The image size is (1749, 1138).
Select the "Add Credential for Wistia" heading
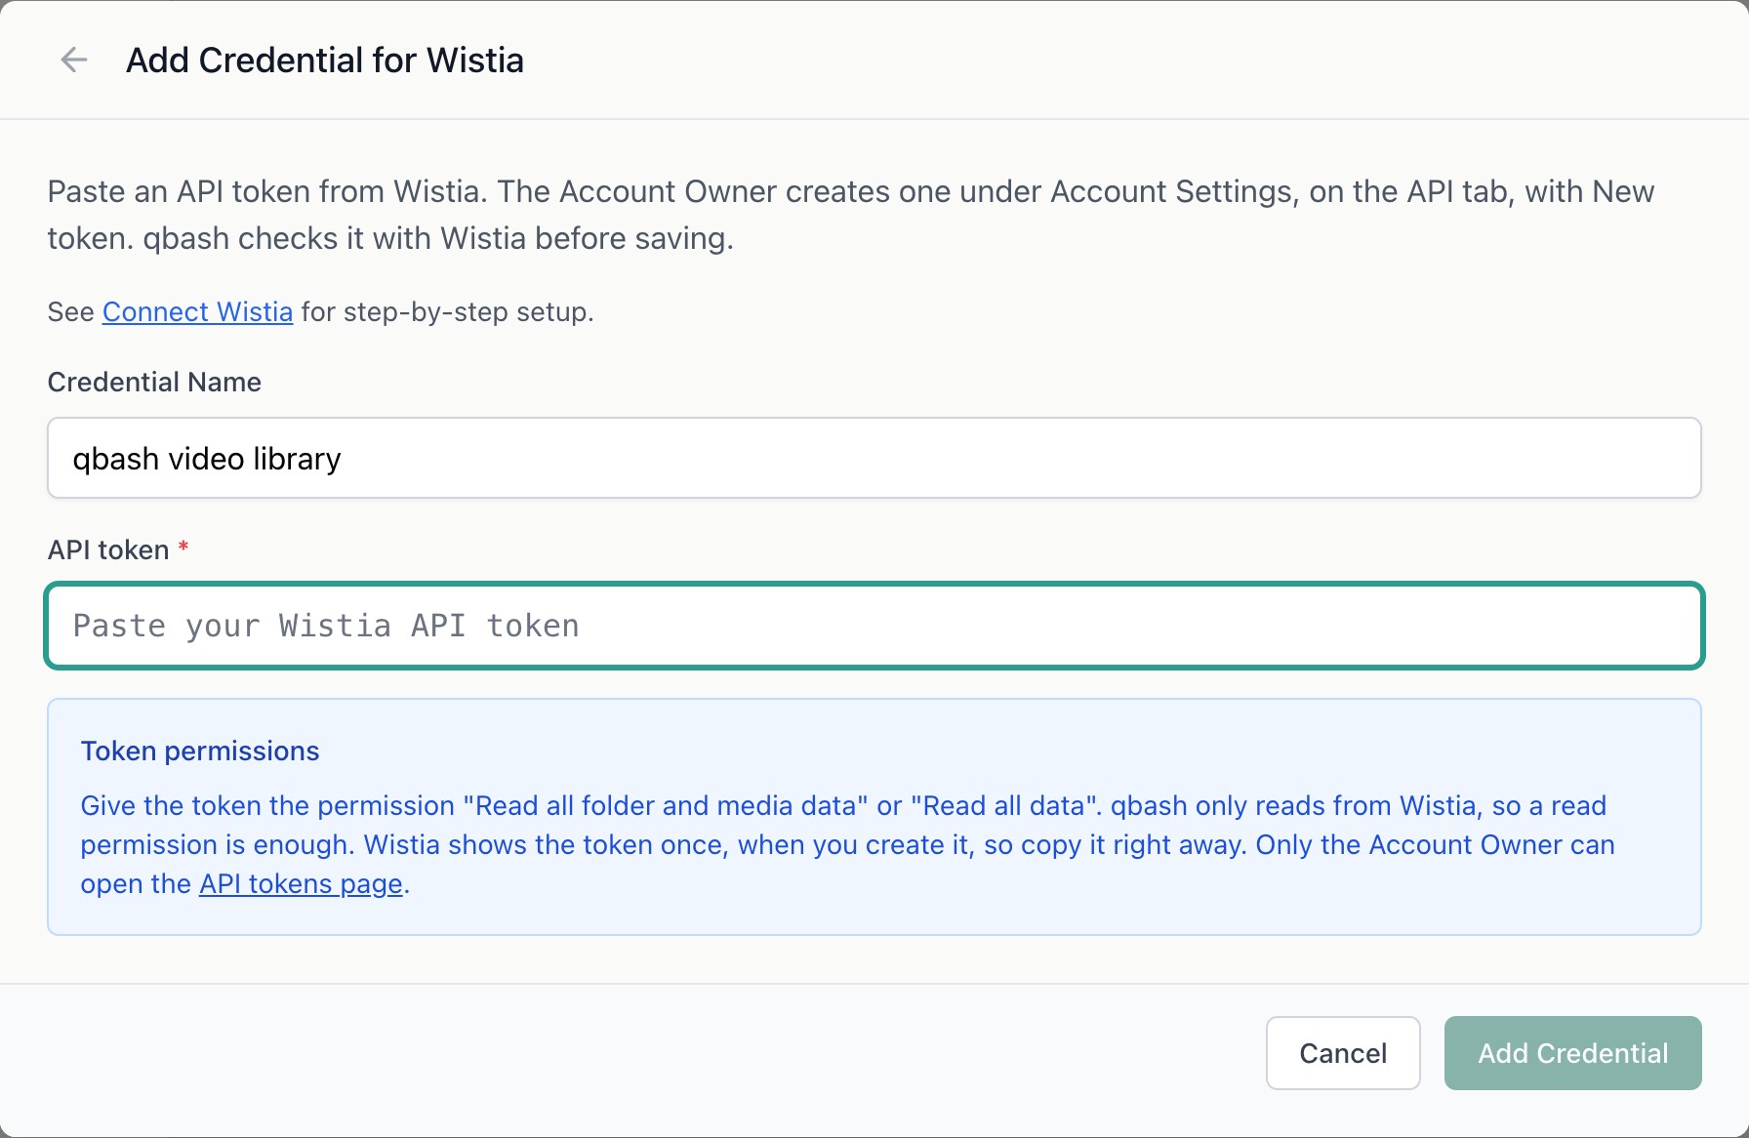point(325,60)
